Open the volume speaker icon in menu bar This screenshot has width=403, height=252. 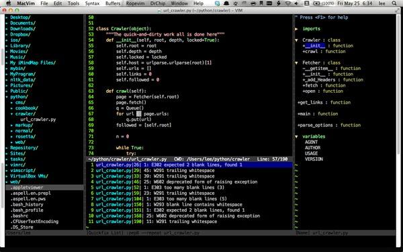[x=297, y=3]
